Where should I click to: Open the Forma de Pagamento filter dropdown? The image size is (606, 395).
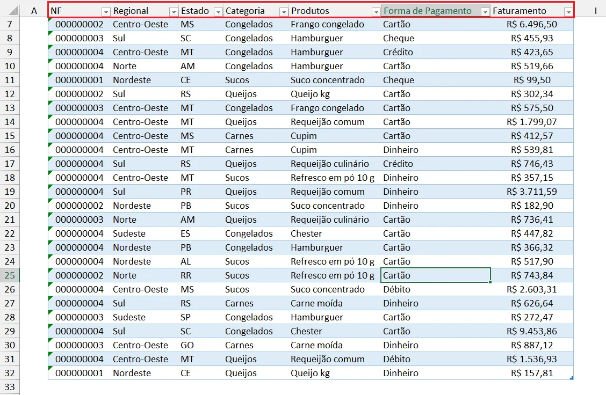click(485, 12)
